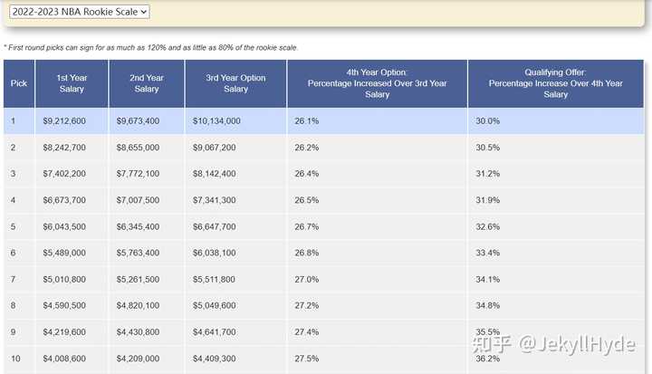The height and width of the screenshot is (374, 652).
Task: Click the 32.6% value
Action: coord(488,226)
